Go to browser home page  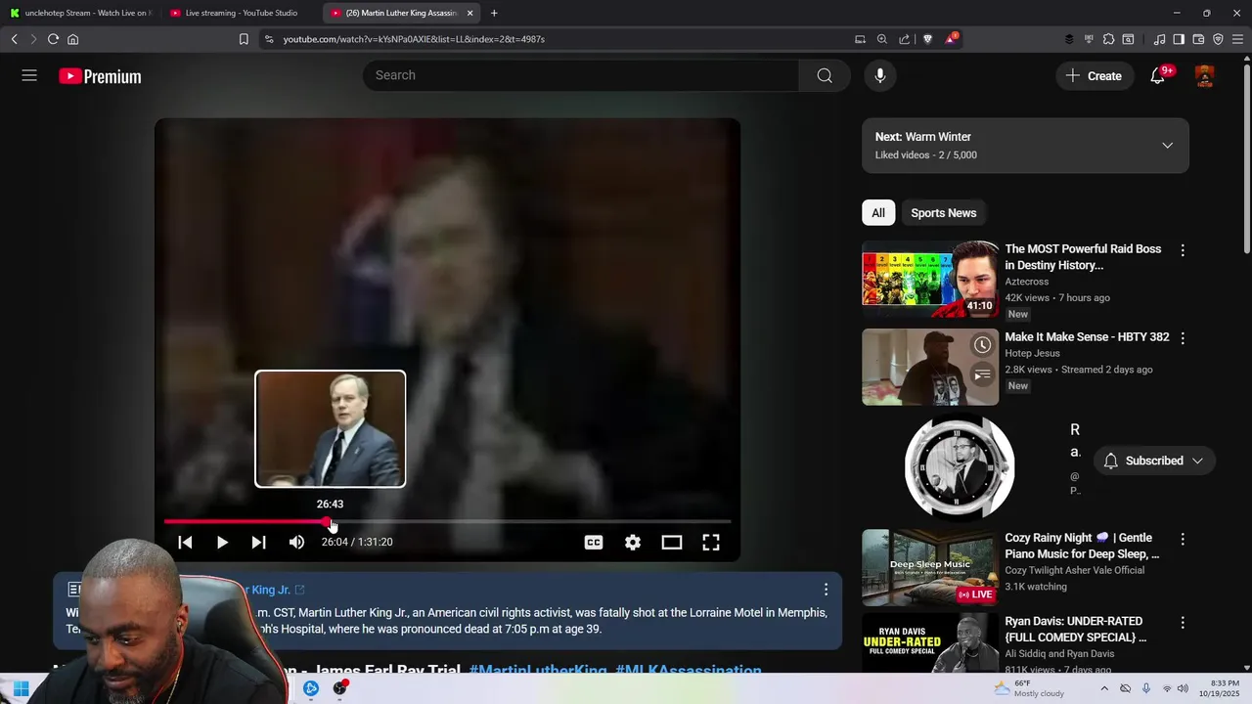73,39
